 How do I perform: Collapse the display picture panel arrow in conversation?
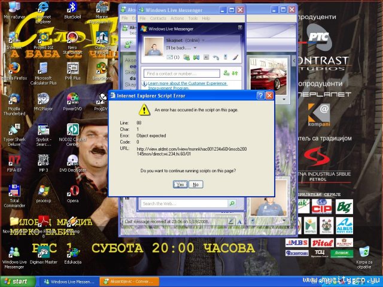294,60
